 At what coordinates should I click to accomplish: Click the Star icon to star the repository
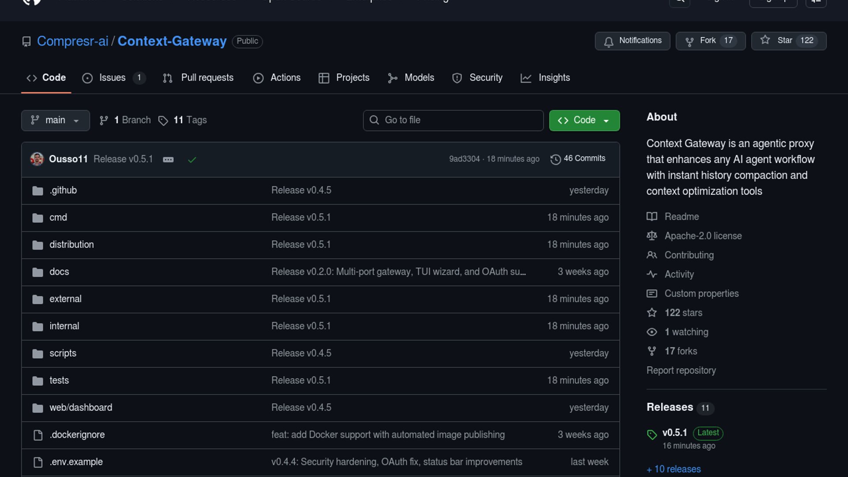click(x=765, y=40)
